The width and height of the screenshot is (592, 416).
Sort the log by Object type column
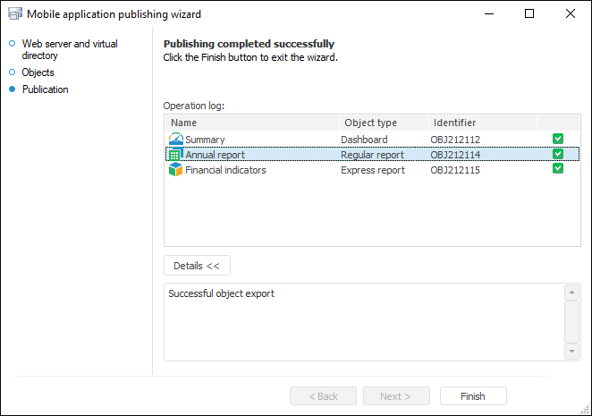383,123
